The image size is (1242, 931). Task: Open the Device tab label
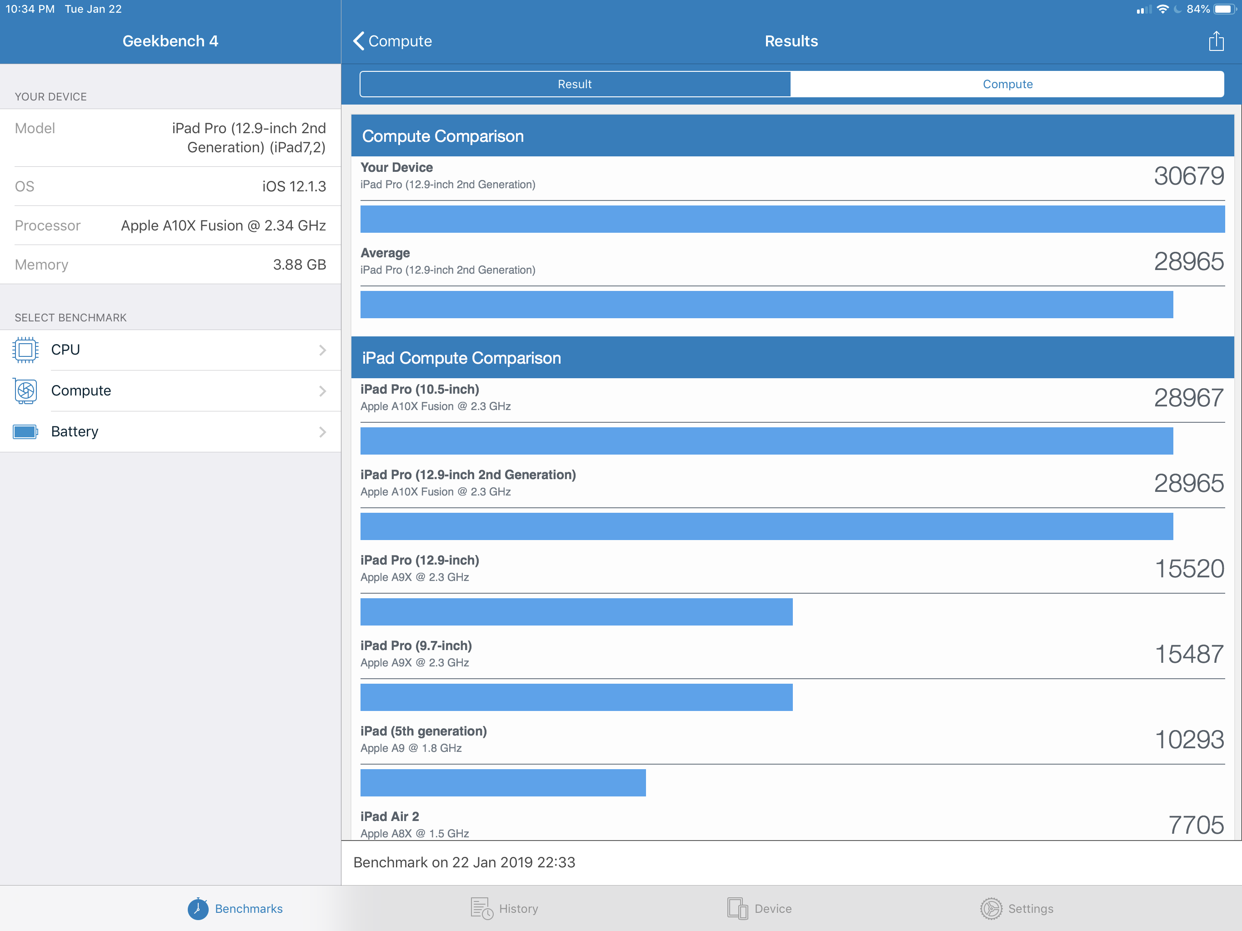coord(773,909)
